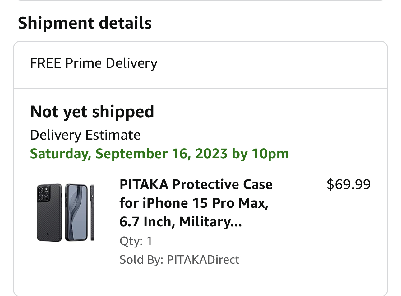Open the PITAKADirect seller name

click(203, 260)
